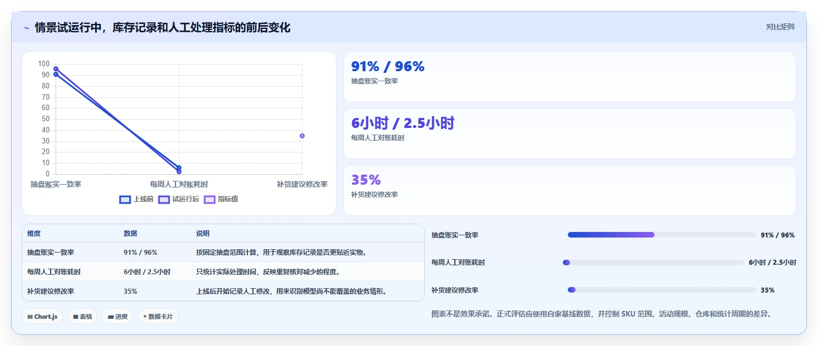Click the 数据 table column header
The width and height of the screenshot is (818, 346).
[130, 234]
